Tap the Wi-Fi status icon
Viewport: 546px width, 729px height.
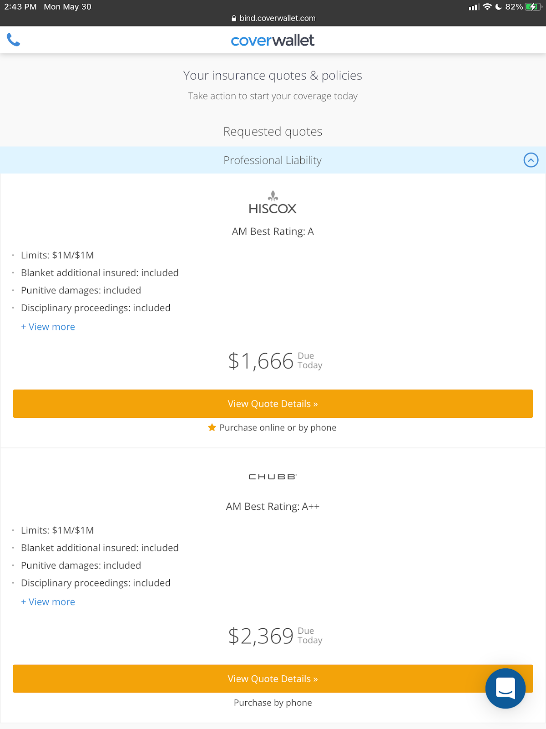point(487,7)
